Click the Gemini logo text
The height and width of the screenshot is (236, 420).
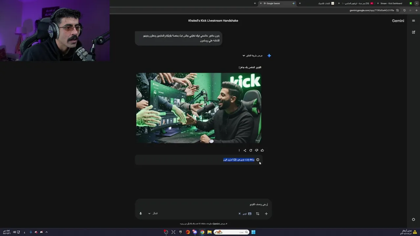[398, 21]
